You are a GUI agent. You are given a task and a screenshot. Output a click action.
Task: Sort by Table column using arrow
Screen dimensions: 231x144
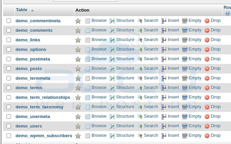(x=32, y=11)
